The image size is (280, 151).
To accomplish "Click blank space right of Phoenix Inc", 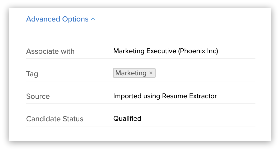I will coord(235,51).
